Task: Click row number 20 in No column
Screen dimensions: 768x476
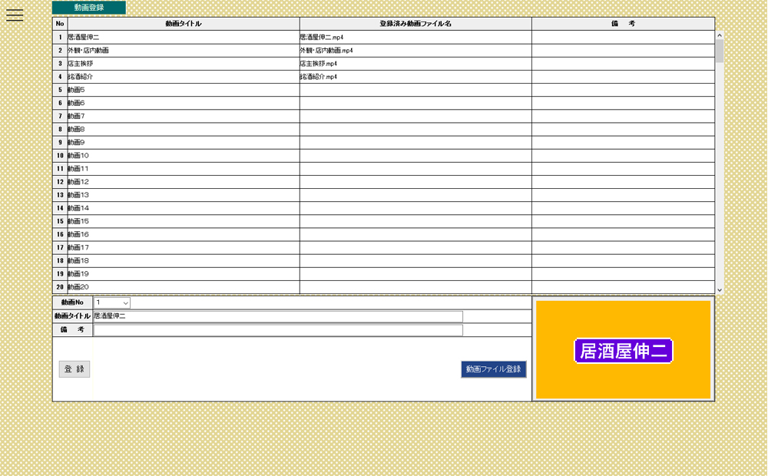Action: [60, 287]
